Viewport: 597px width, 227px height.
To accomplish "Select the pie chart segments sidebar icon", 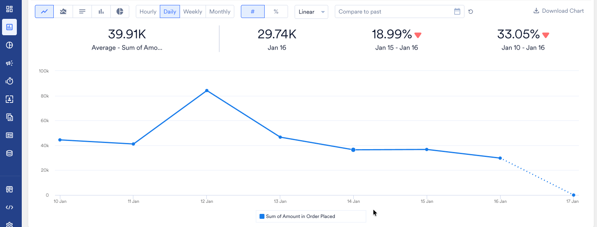I will (x=9, y=45).
